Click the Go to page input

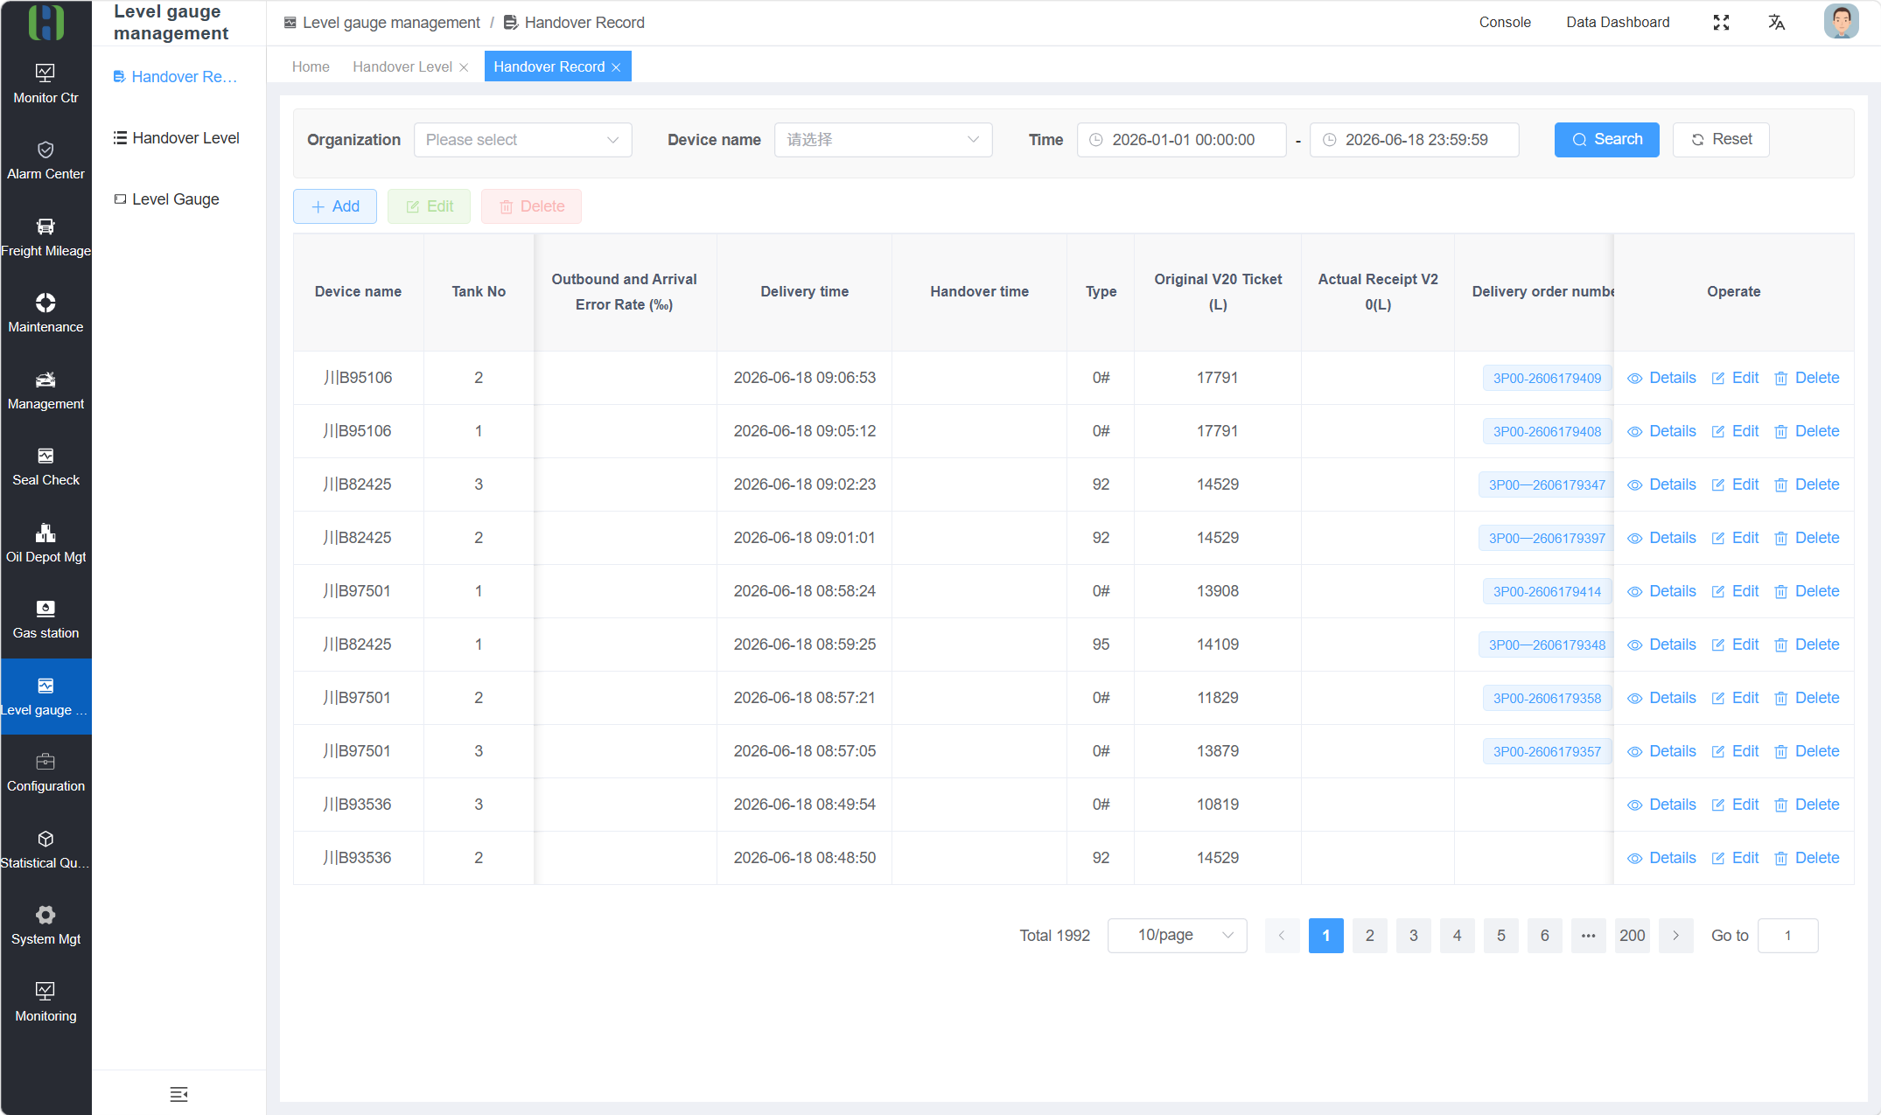pyautogui.click(x=1787, y=936)
